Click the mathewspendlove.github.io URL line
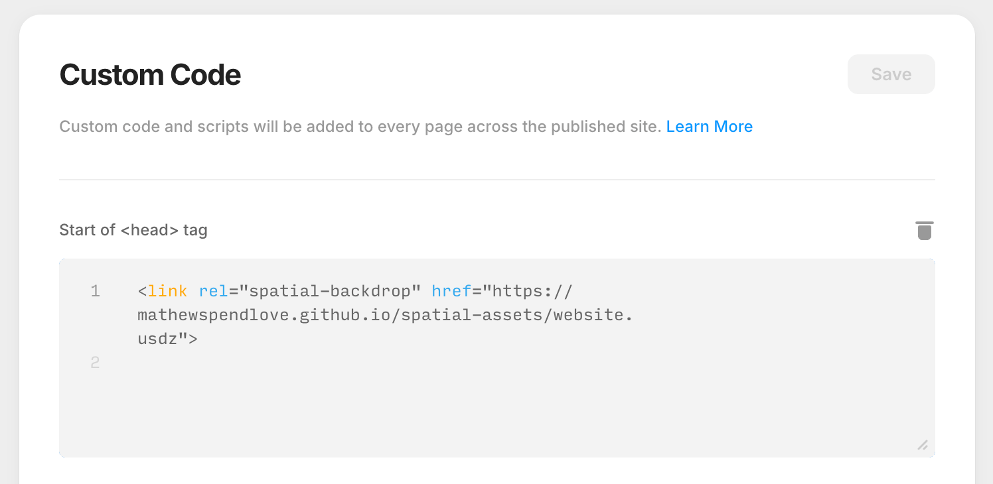 click(x=385, y=315)
